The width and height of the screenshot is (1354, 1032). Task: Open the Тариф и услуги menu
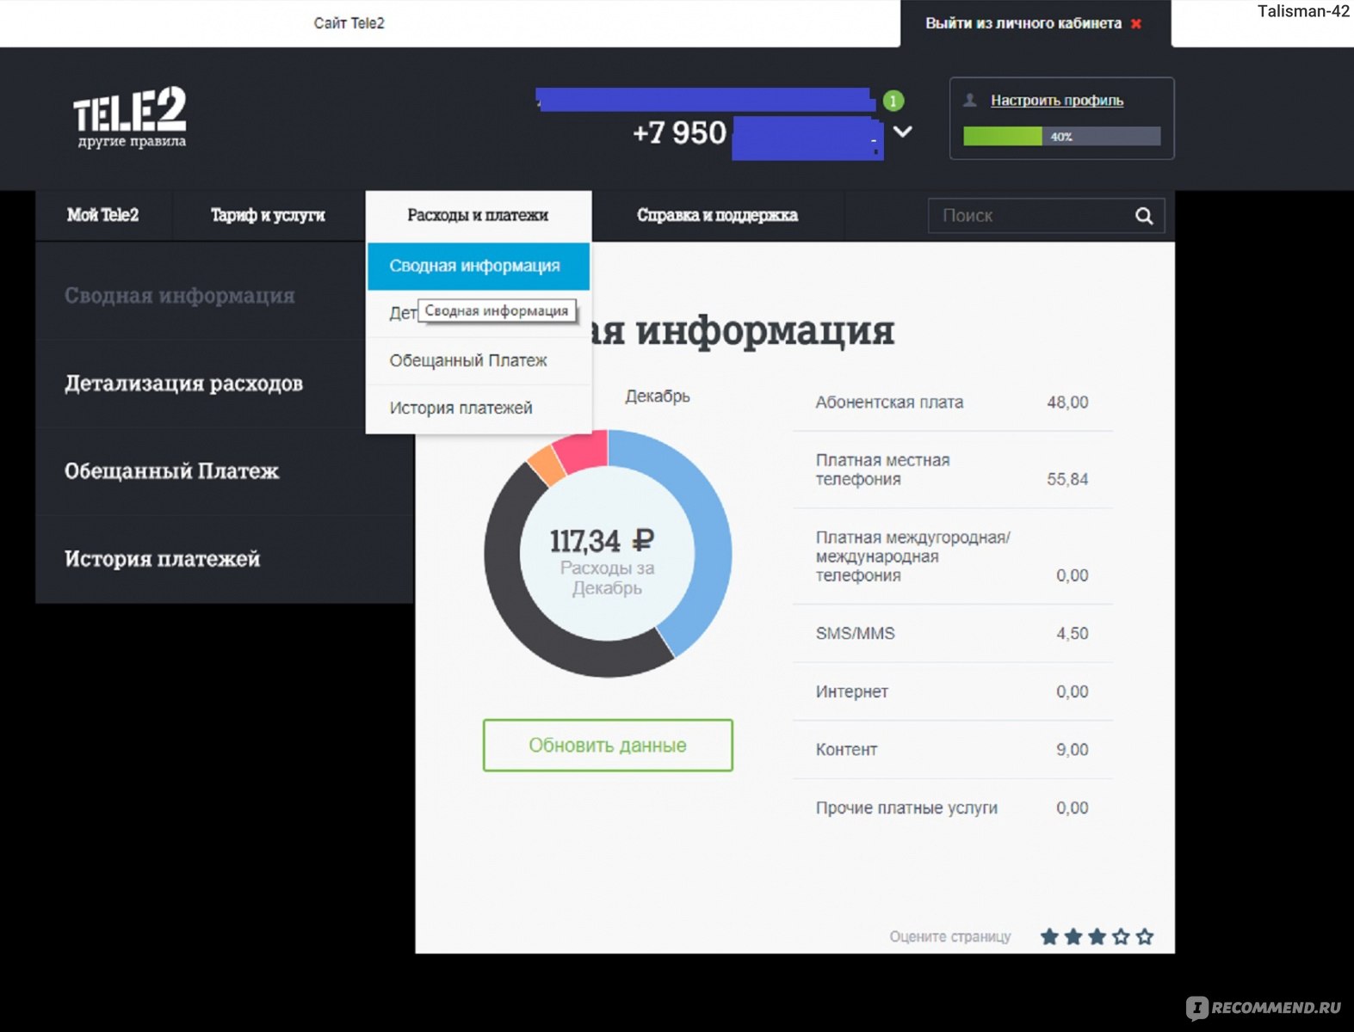click(x=269, y=215)
